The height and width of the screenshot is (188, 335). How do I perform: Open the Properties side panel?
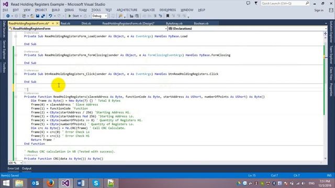(x=331, y=89)
